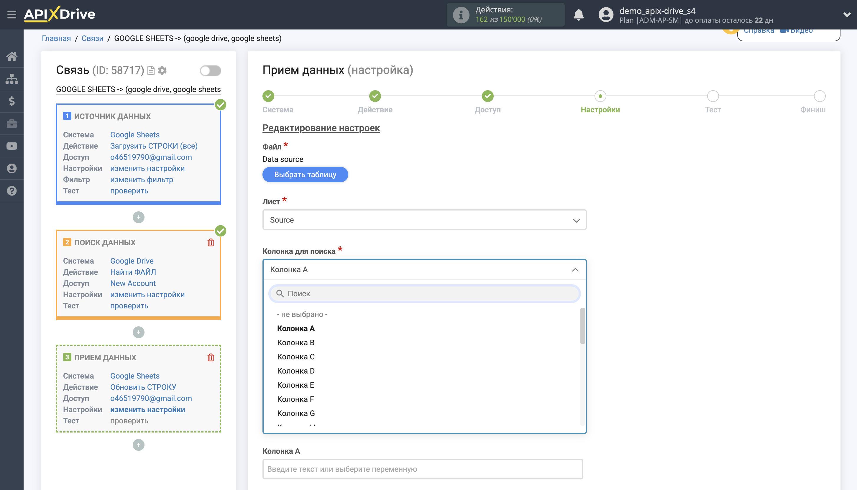Viewport: 857px width, 490px height.
Task: Click the actions info icon
Action: click(461, 15)
